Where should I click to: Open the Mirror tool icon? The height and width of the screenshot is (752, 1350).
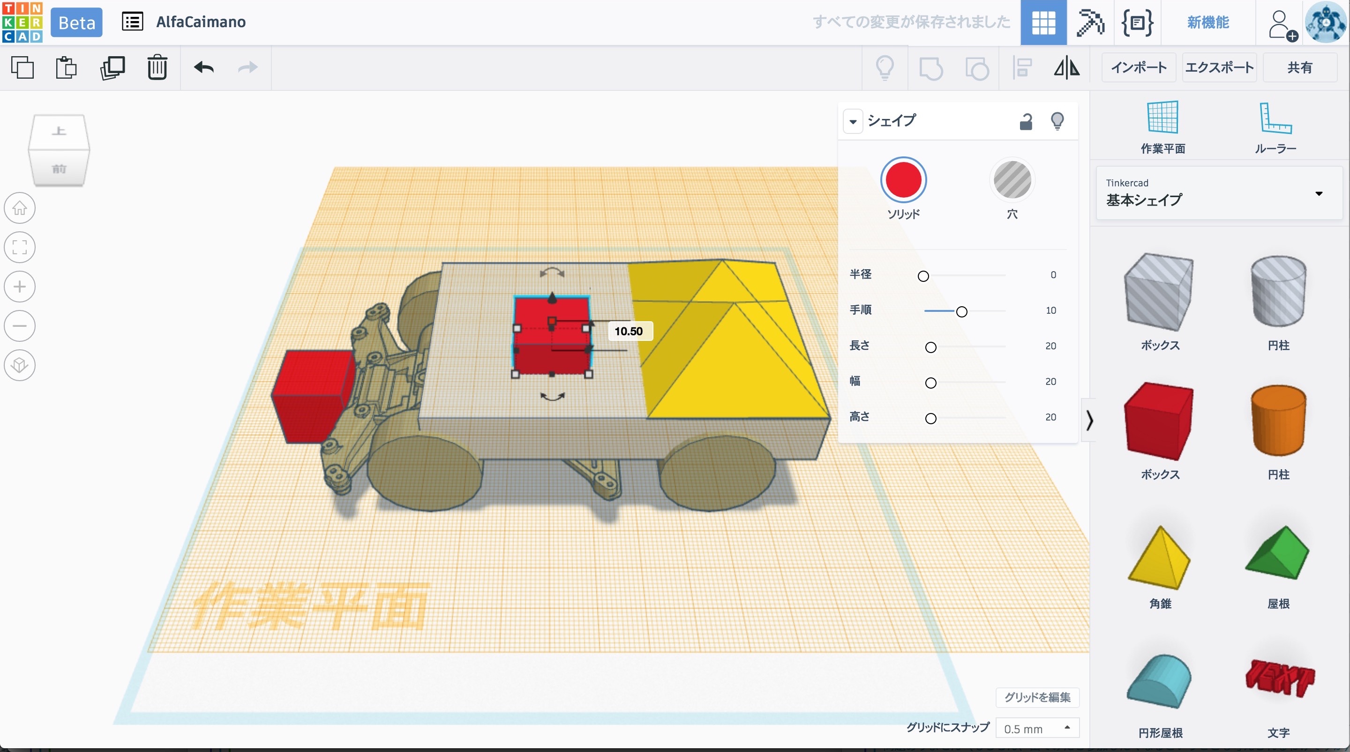(x=1066, y=67)
